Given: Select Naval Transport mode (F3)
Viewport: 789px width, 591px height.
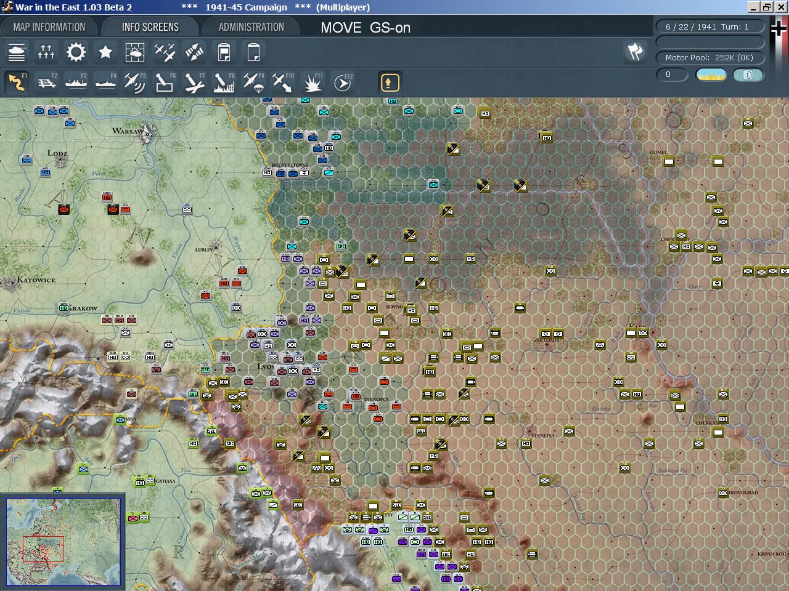Looking at the screenshot, I should [76, 82].
